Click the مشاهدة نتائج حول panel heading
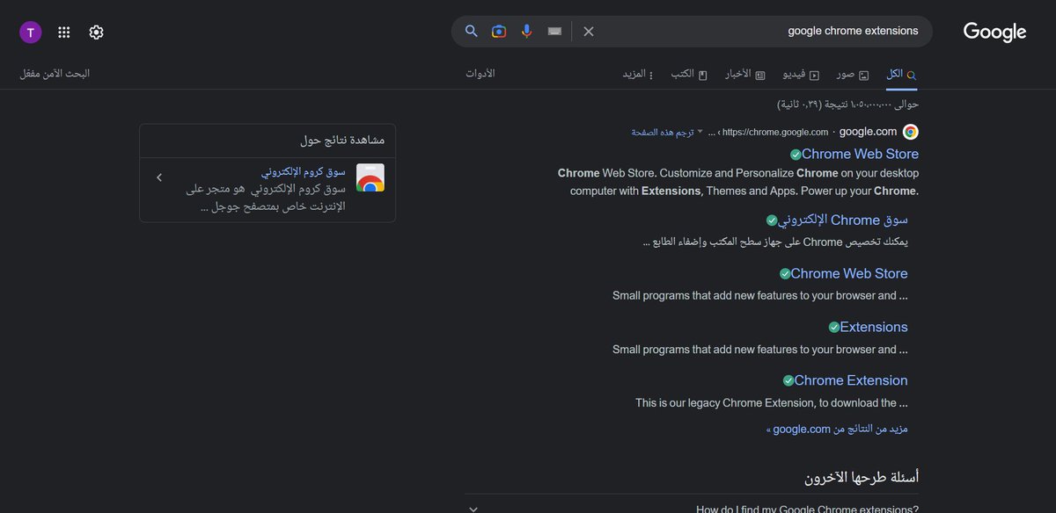Viewport: 1056px width, 513px height. tap(342, 141)
